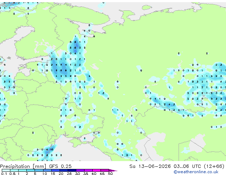Click the '0.5' legend scale label

12,174
